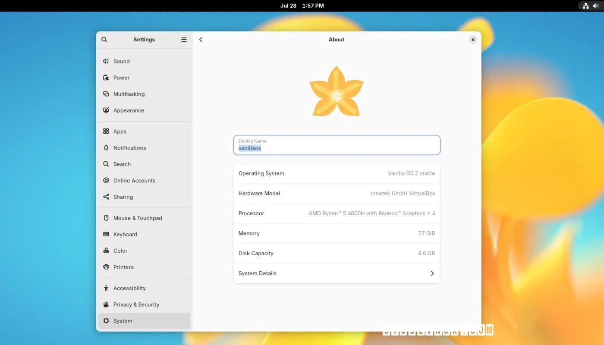Image resolution: width=604 pixels, height=345 pixels.
Task: Click the Appearance icon
Action: click(106, 110)
